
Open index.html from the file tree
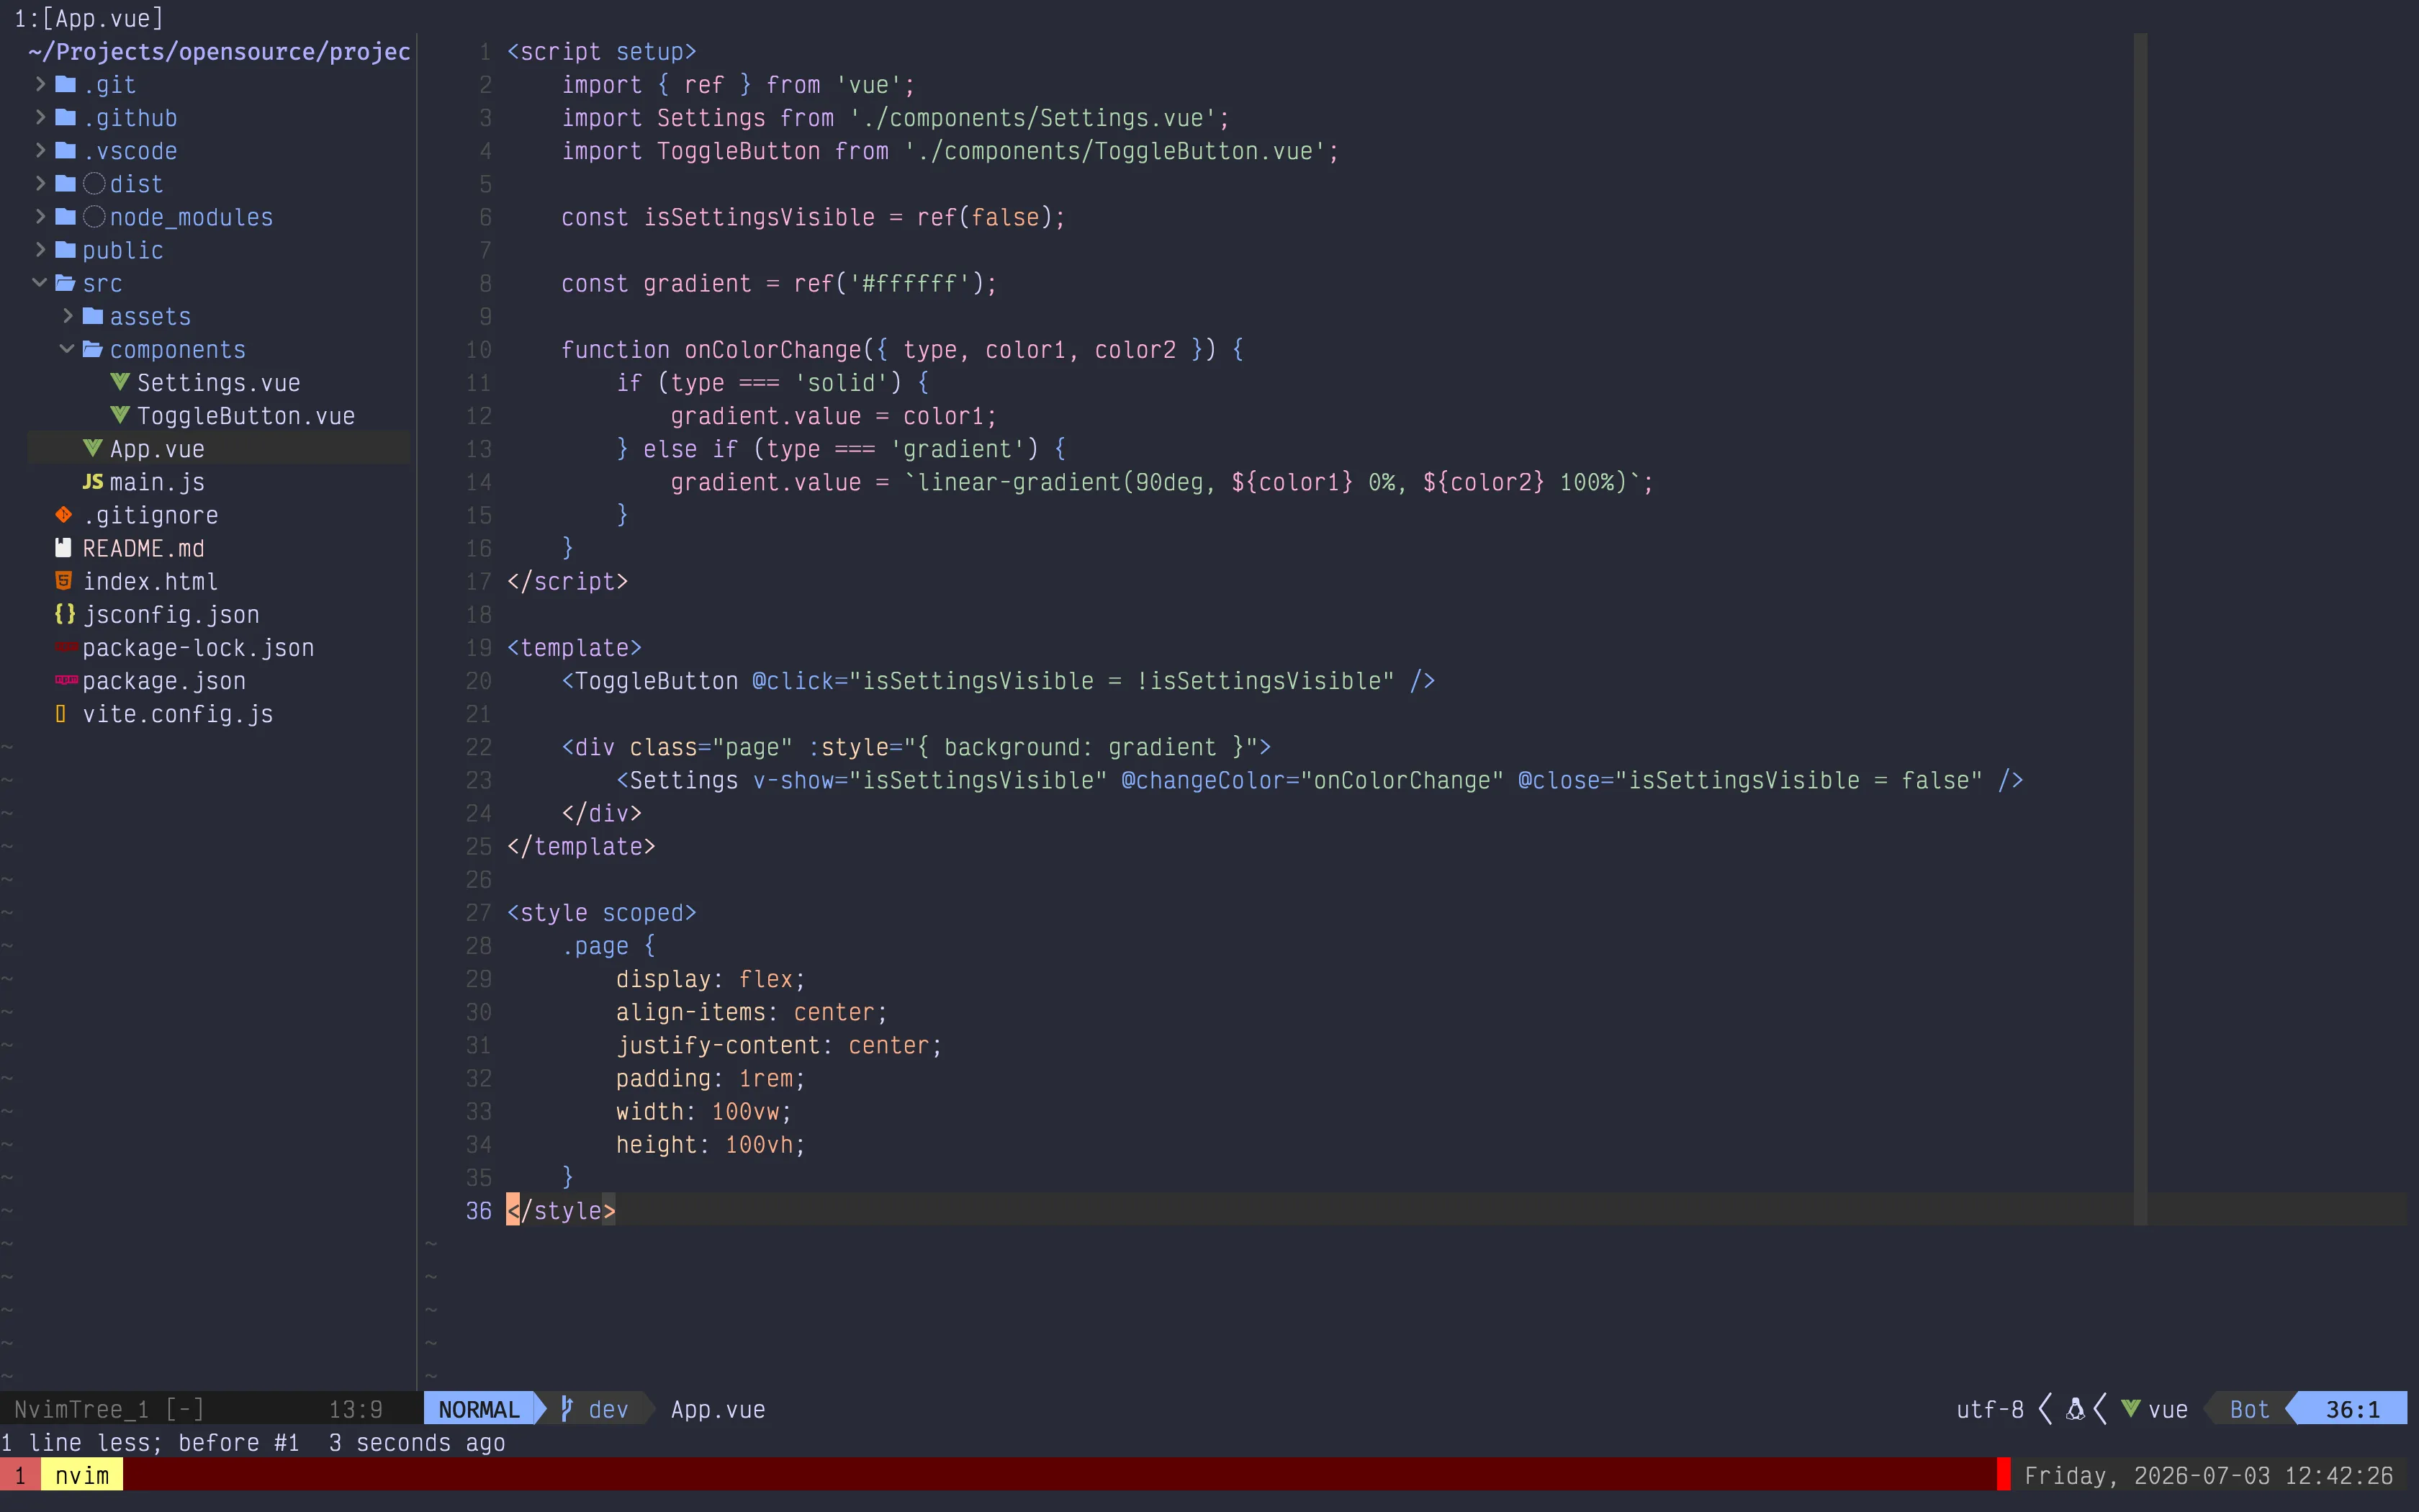pyautogui.click(x=150, y=581)
